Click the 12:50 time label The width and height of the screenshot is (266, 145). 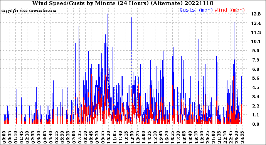pyautogui.click(x=132, y=137)
